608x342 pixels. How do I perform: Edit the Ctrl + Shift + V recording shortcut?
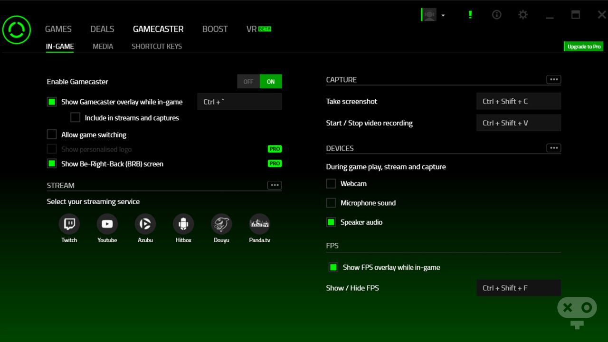click(x=519, y=123)
